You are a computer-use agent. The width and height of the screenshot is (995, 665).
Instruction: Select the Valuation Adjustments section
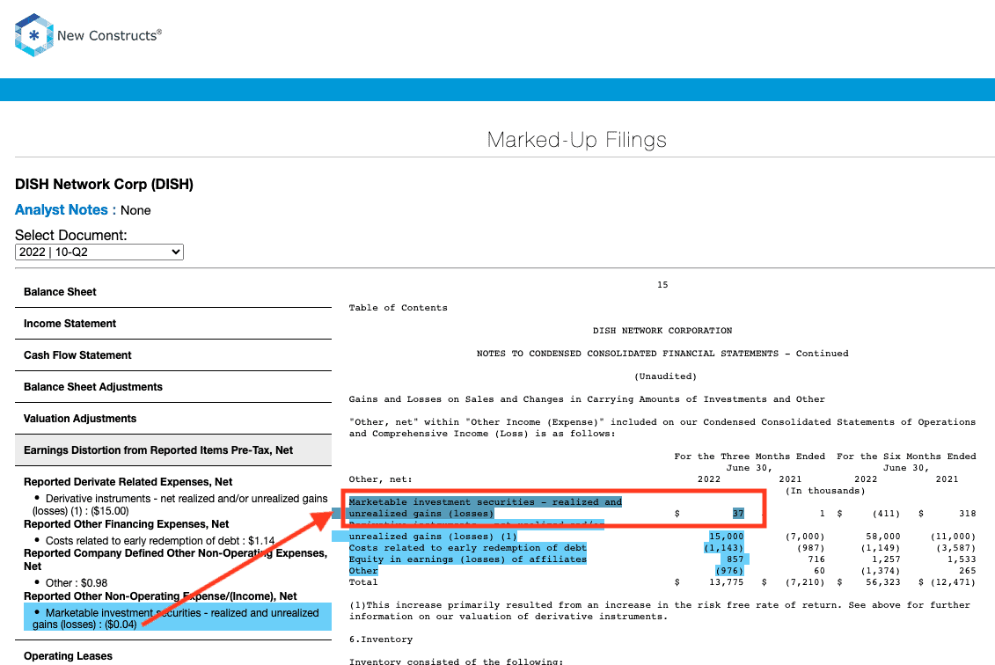173,419
